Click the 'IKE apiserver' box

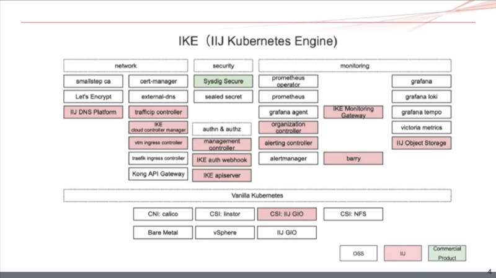[222, 175]
